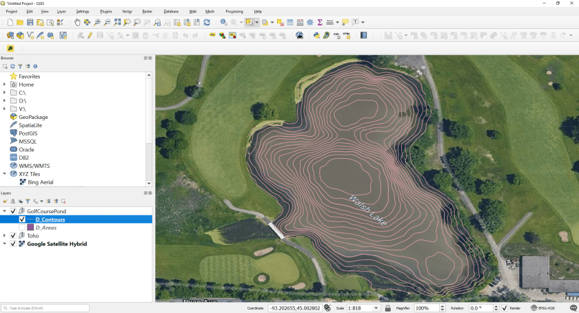
Task: Click the Save Project floppy disk icon
Action: click(30, 23)
